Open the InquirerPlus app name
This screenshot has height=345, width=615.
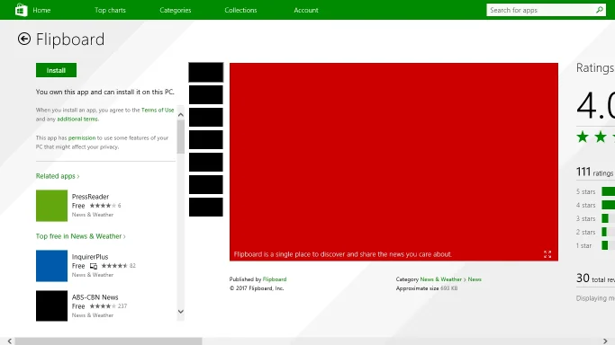pyautogui.click(x=90, y=257)
